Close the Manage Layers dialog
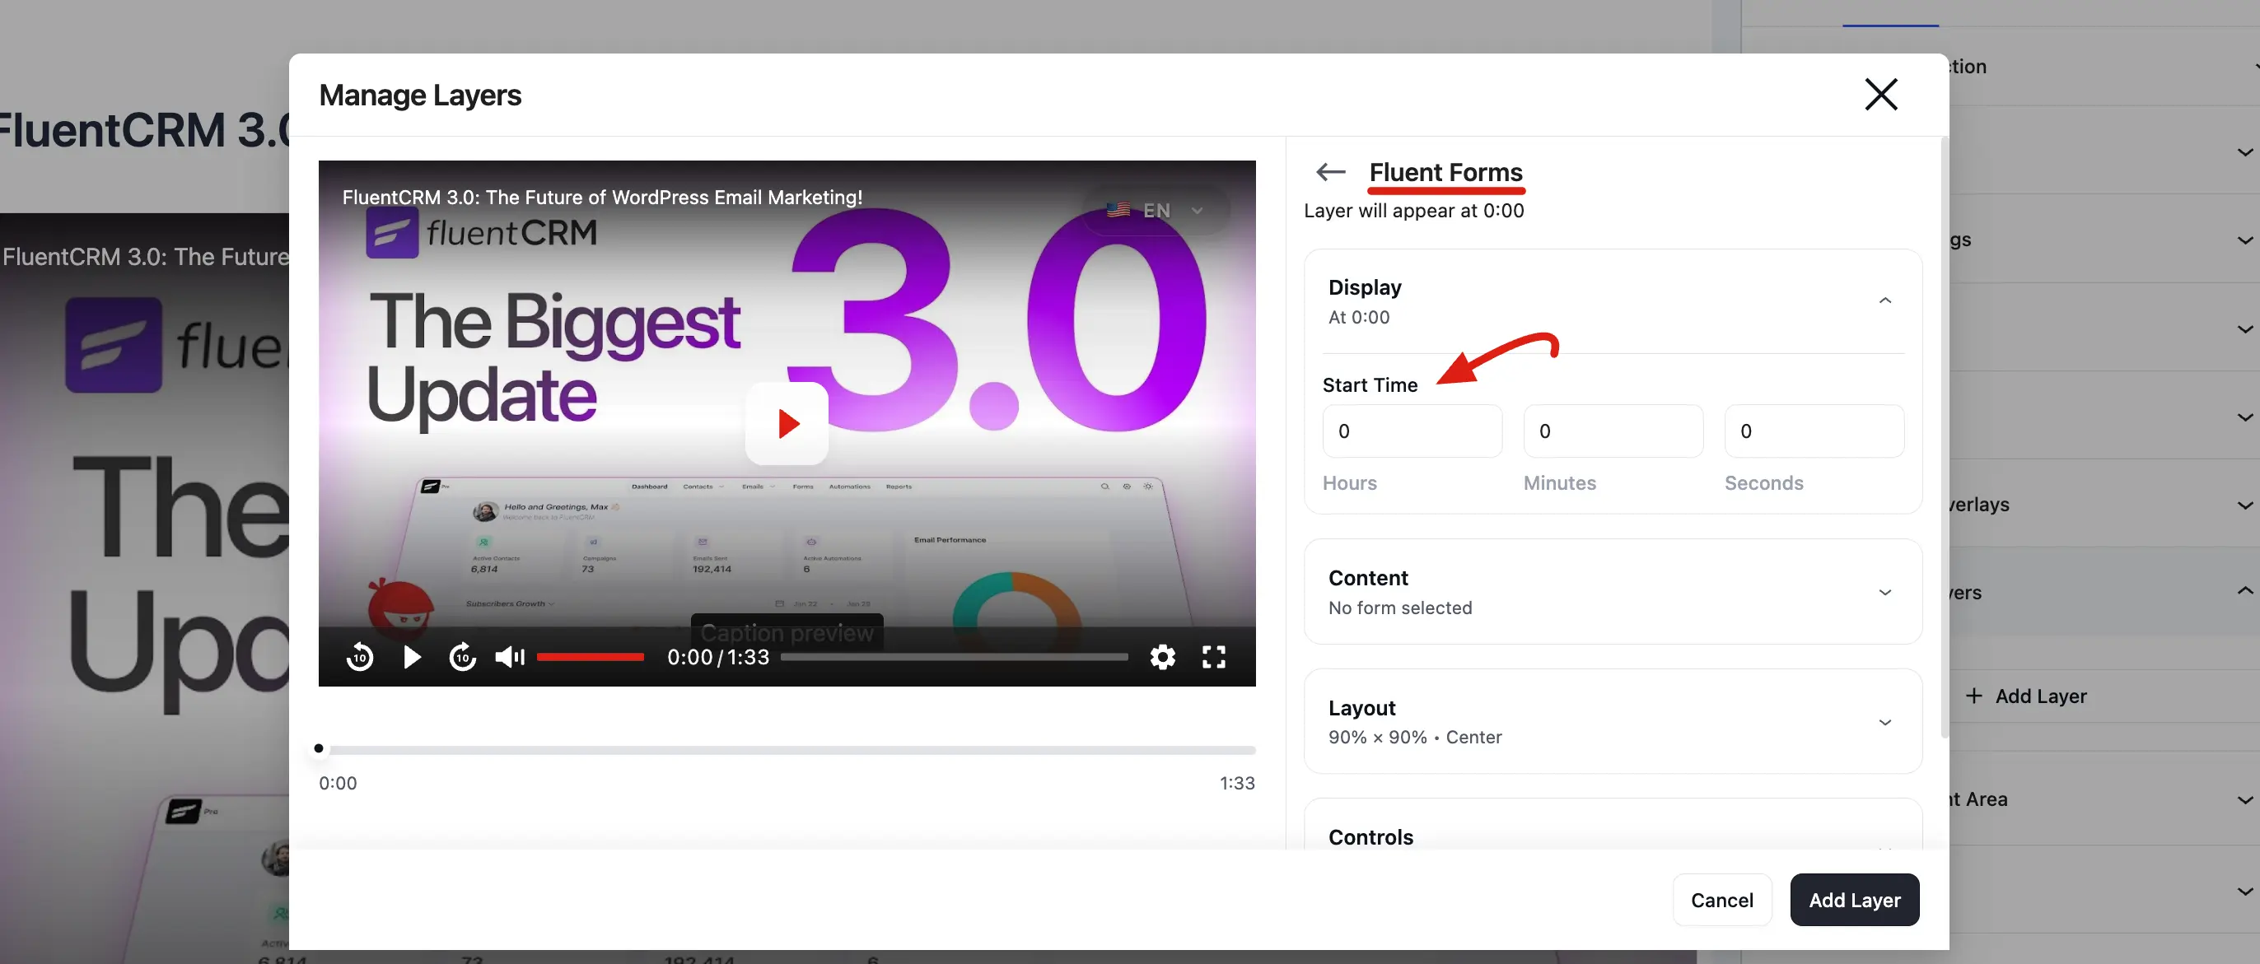This screenshot has width=2260, height=964. coord(1880,95)
